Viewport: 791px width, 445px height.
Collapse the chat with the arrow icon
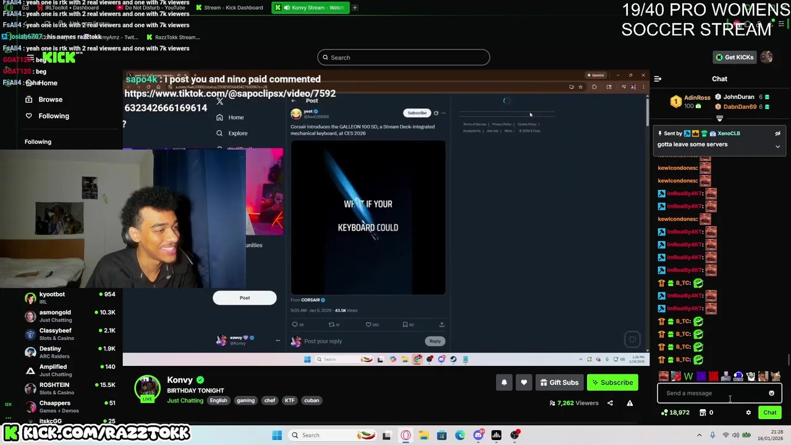658,79
